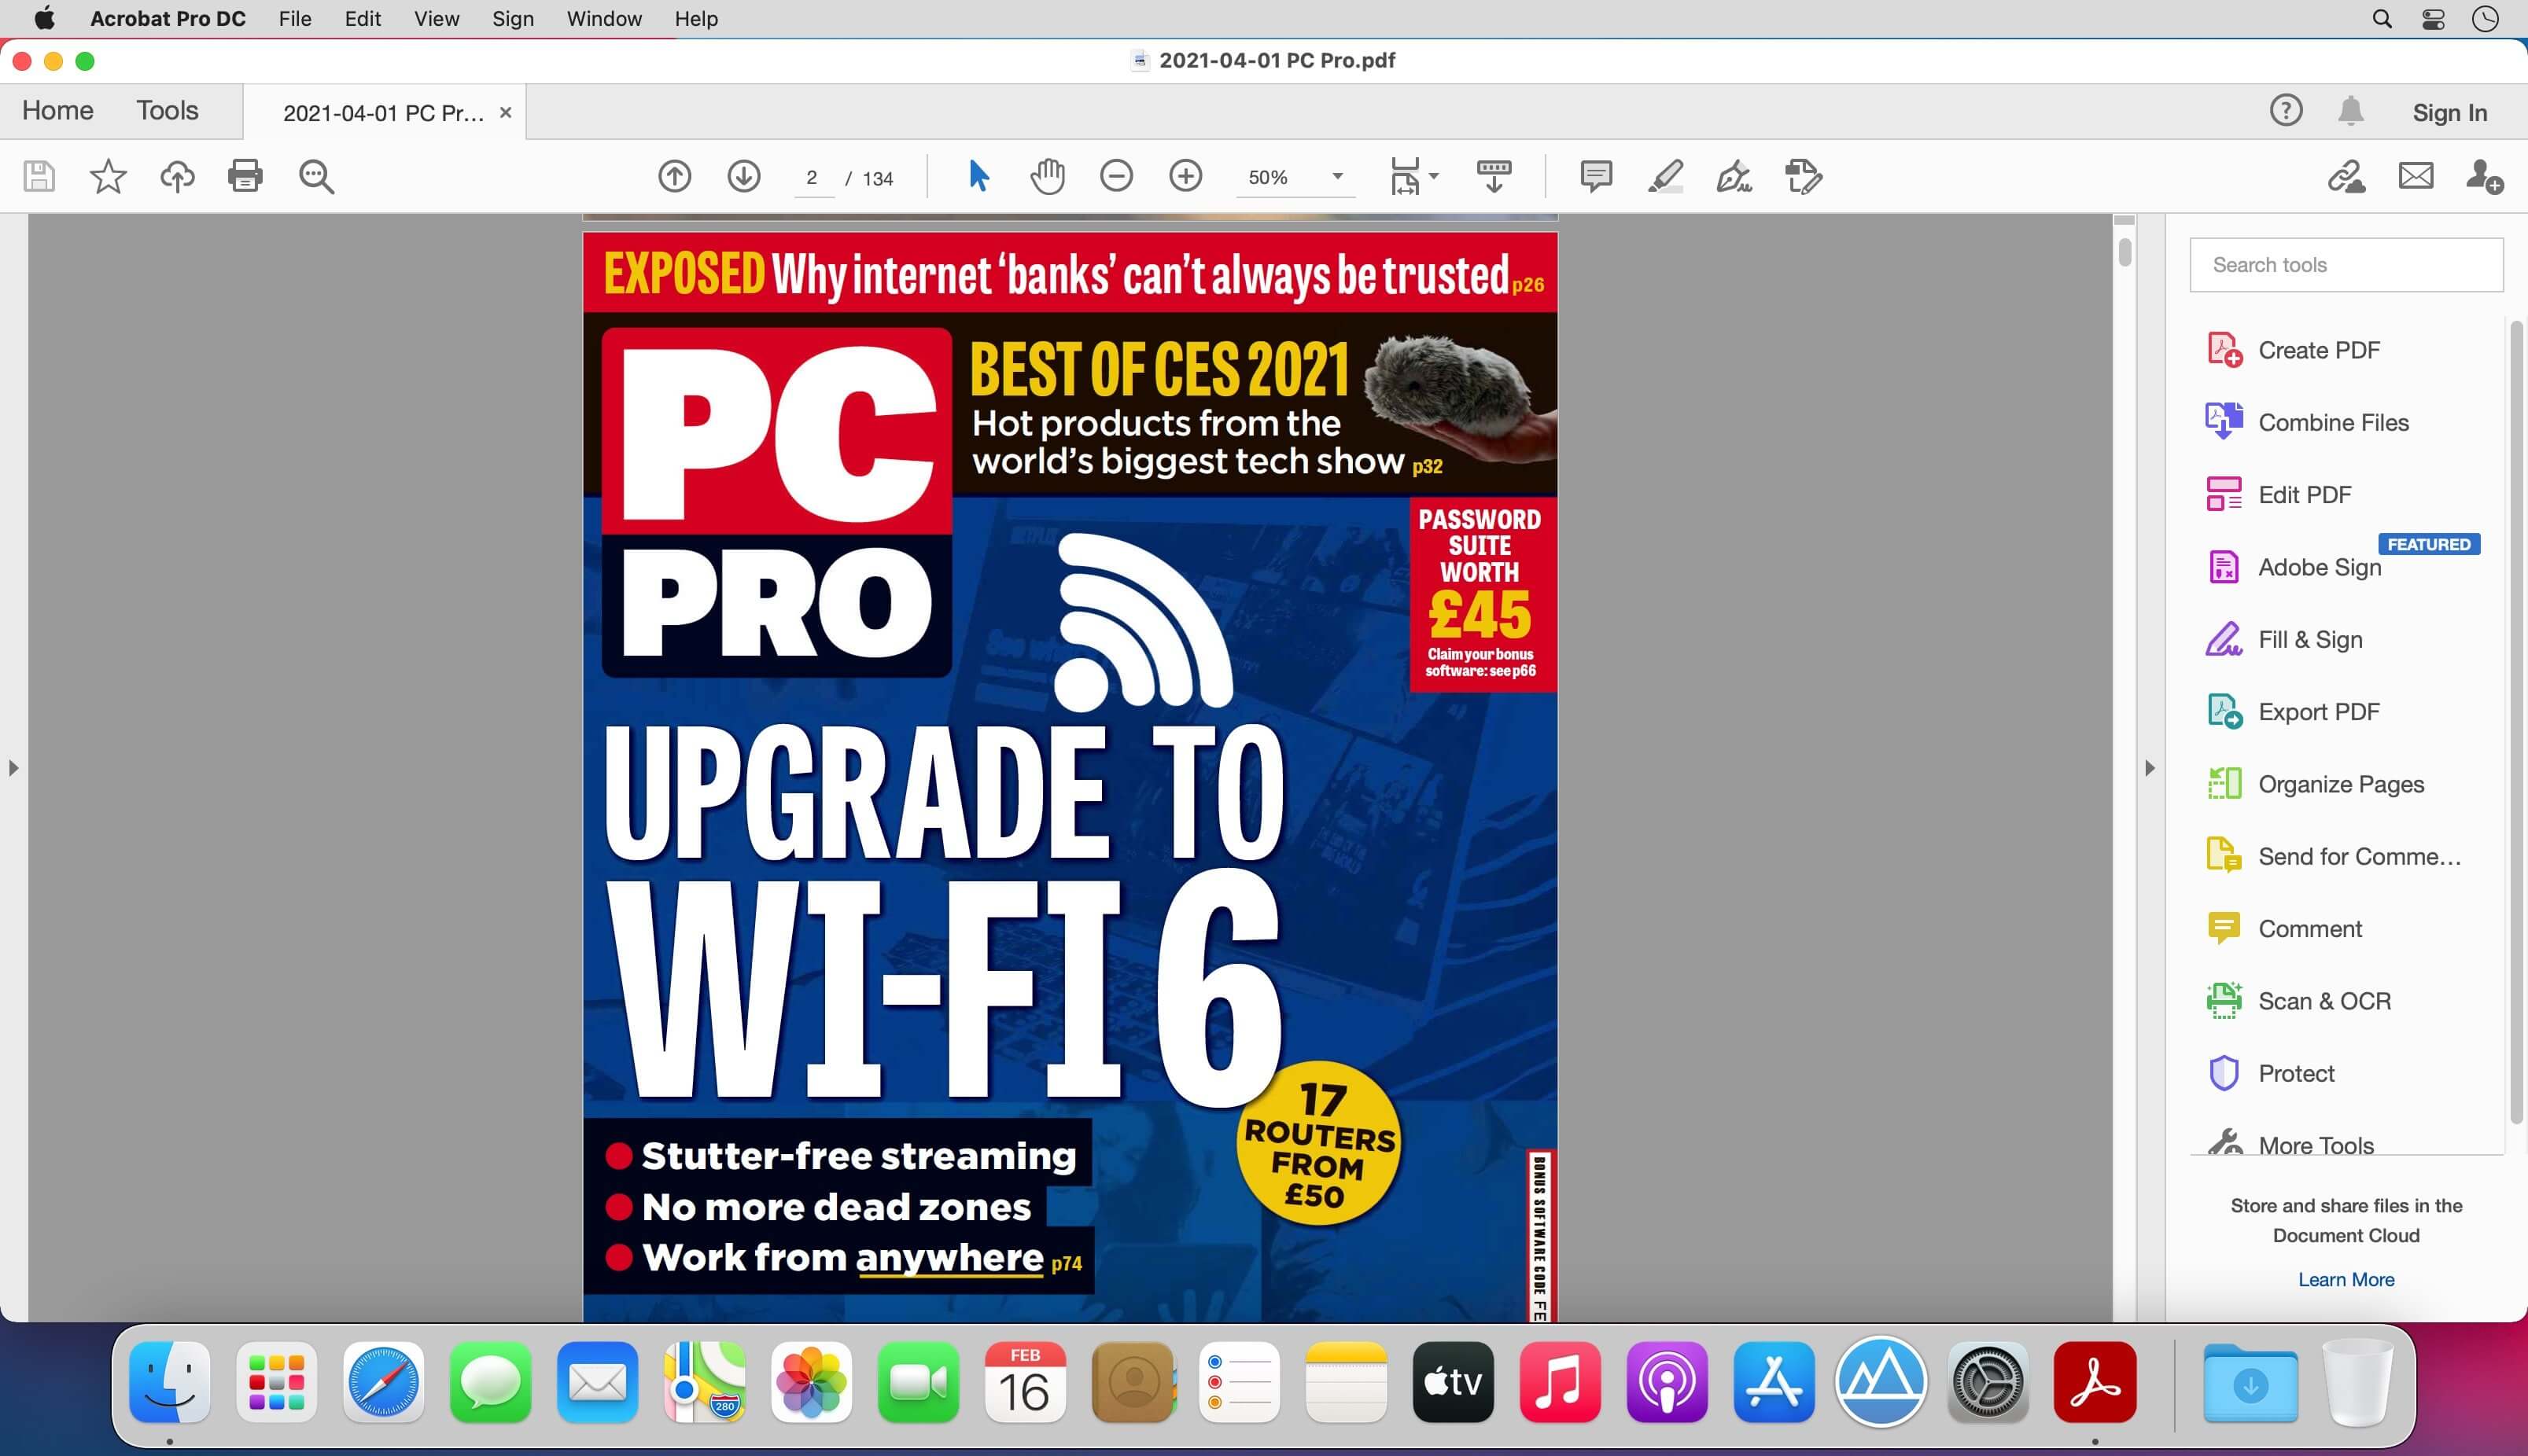The width and height of the screenshot is (2528, 1456).
Task: Click the Tools tab
Action: click(x=168, y=109)
